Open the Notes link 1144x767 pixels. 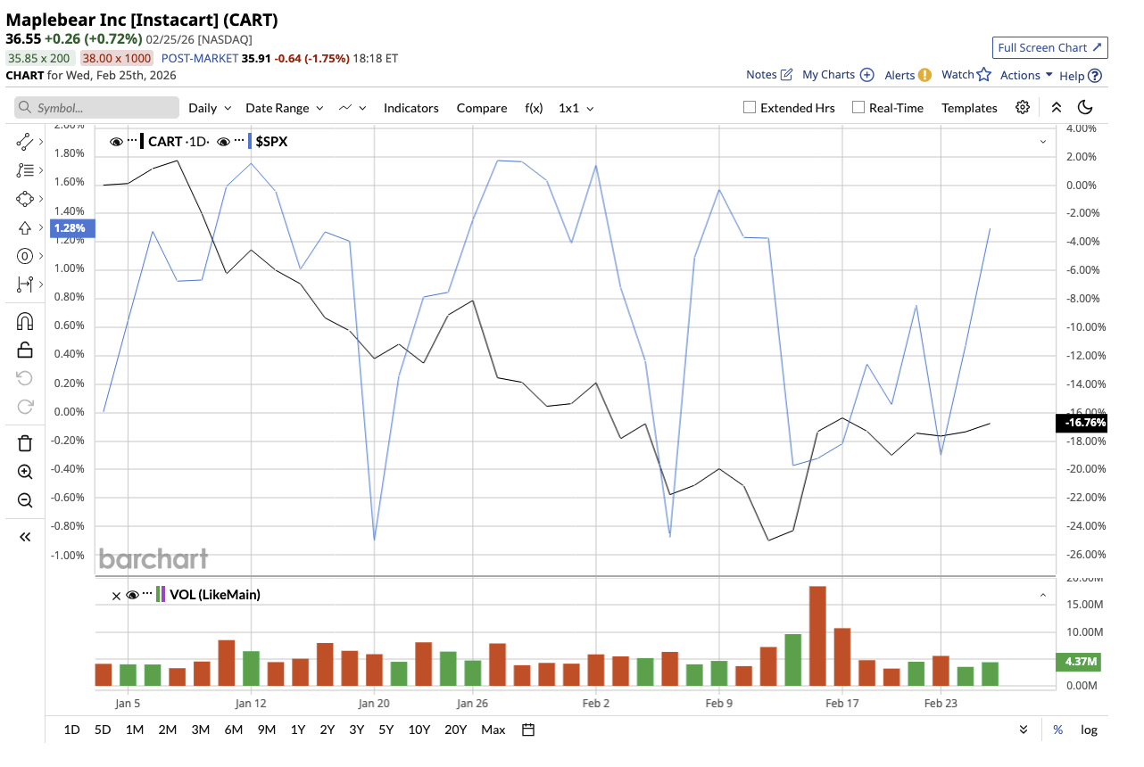(761, 75)
